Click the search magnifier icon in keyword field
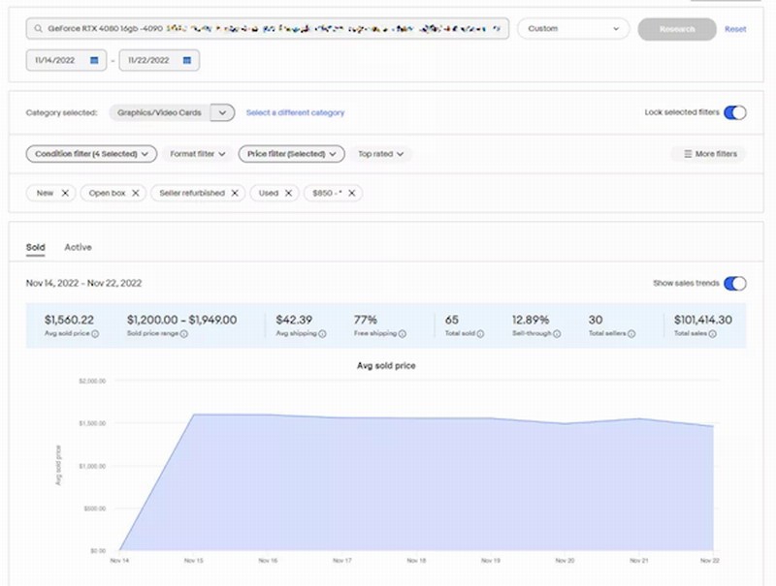Image resolution: width=776 pixels, height=586 pixels. click(37, 29)
